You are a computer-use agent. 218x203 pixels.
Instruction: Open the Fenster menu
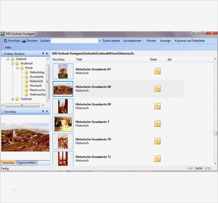click(151, 41)
